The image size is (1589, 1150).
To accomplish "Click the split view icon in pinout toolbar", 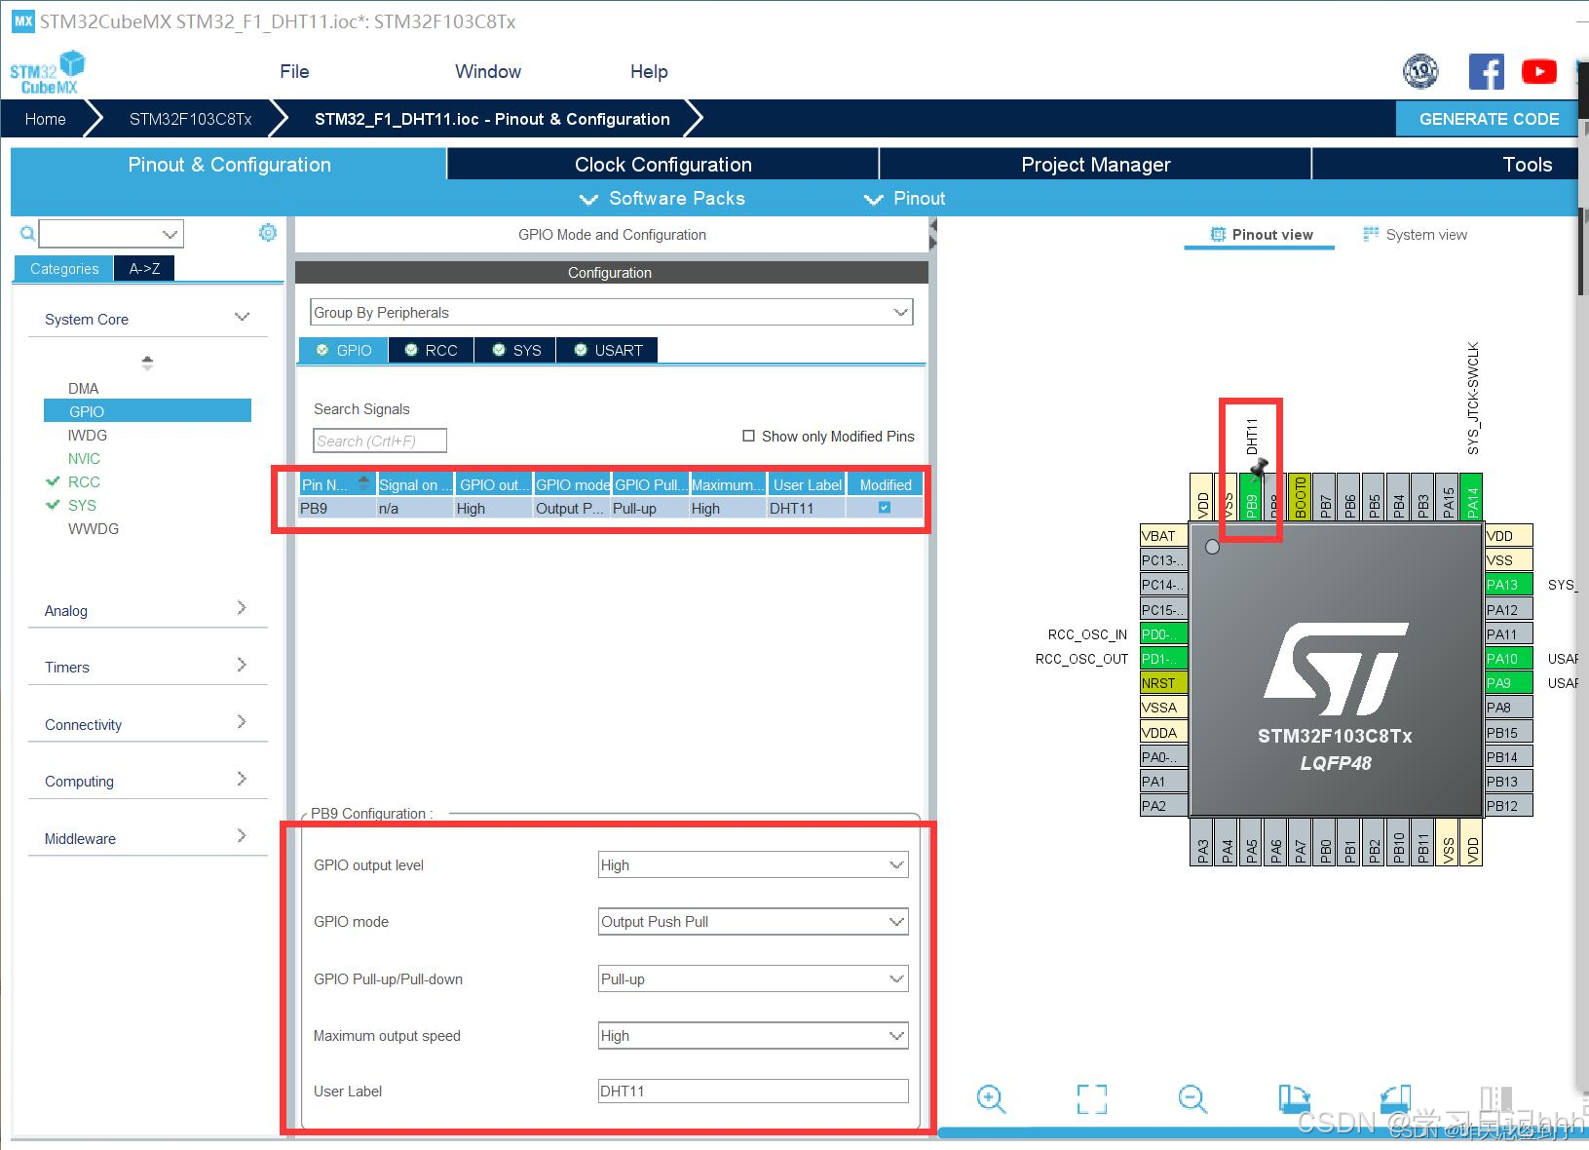I will 1496,1099.
